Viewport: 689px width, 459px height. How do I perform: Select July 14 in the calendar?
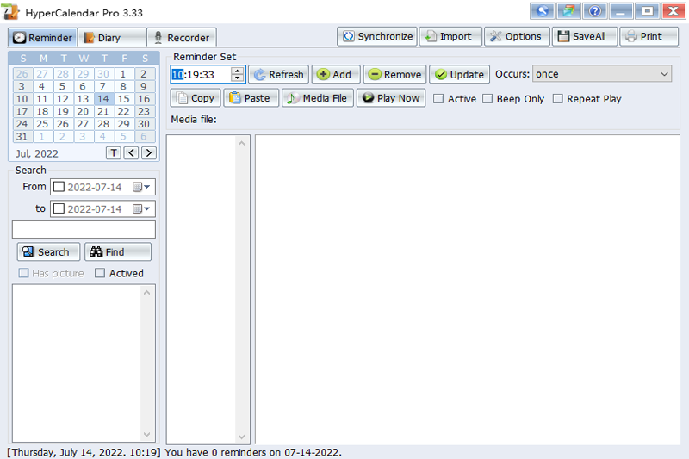(103, 99)
